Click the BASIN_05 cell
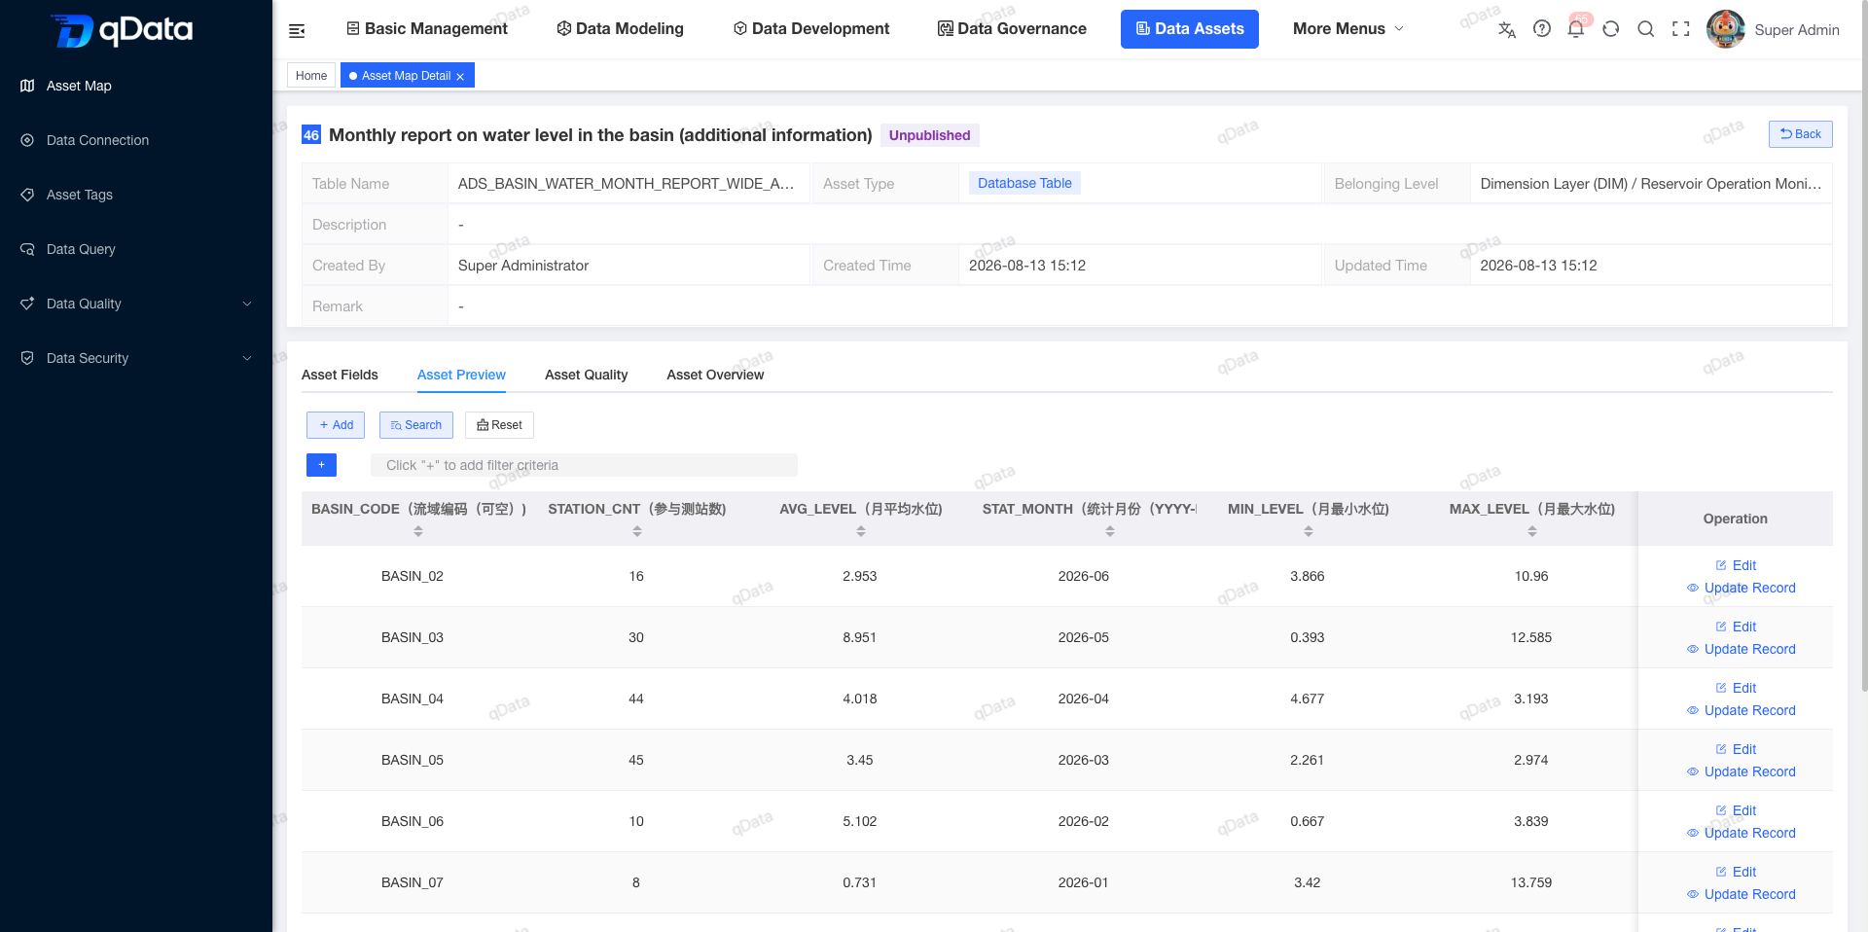The height and width of the screenshot is (932, 1868). [413, 760]
